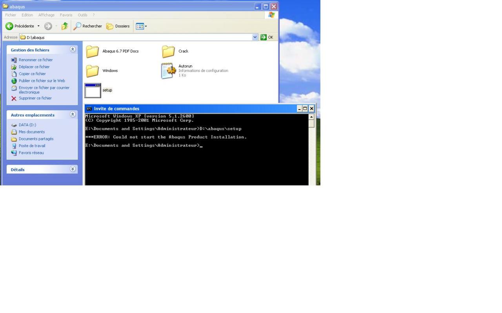
Task: Click the Favoris réseau link
Action: click(x=31, y=153)
